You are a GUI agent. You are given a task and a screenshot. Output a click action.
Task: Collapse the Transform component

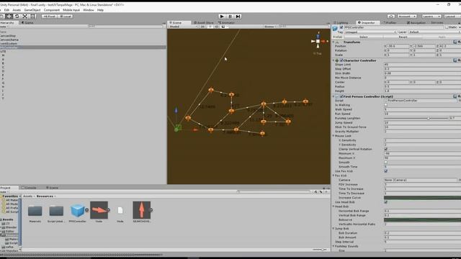pos(334,42)
